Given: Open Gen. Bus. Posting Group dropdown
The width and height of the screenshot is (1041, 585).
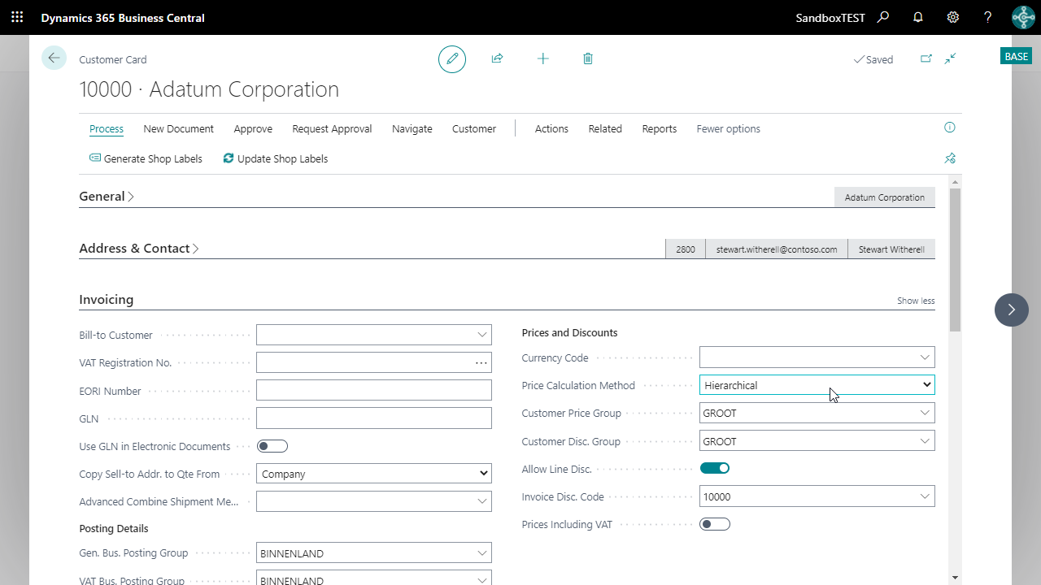Looking at the screenshot, I should pos(482,553).
